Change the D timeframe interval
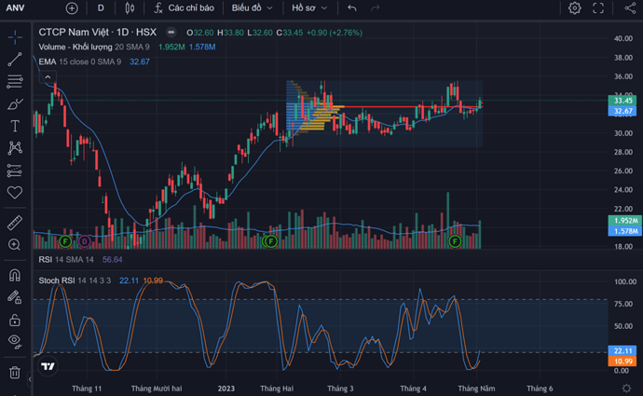The width and height of the screenshot is (643, 396). point(101,7)
